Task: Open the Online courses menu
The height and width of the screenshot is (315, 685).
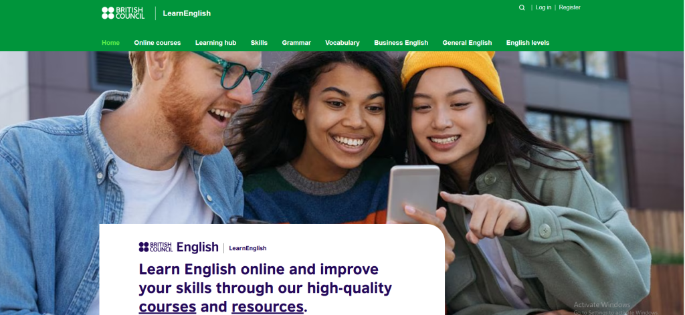Action: pyautogui.click(x=157, y=43)
